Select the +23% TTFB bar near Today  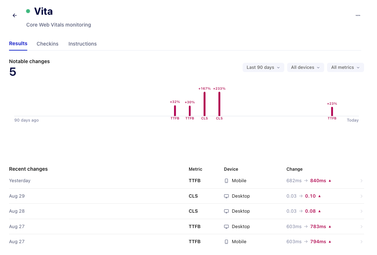(332, 112)
